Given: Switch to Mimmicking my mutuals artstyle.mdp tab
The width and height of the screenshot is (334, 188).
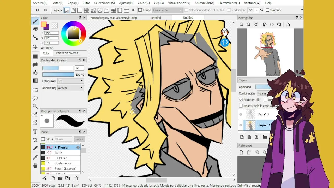Looking at the screenshot, I should [x=114, y=18].
